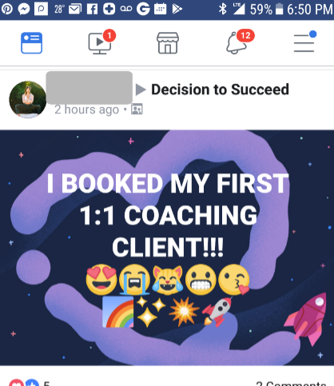Tap the Messenger notification icon
The image size is (334, 386).
[24, 10]
